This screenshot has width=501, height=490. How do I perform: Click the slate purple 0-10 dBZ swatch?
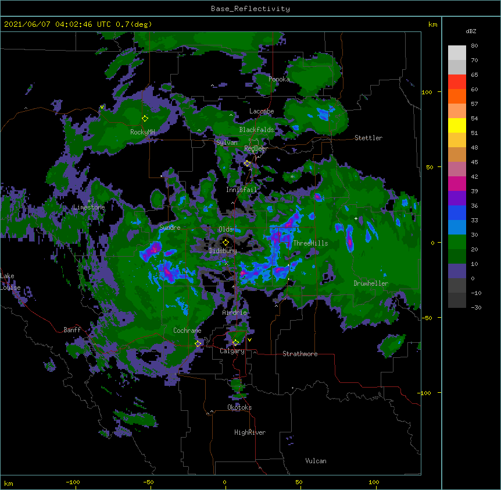coord(457,271)
